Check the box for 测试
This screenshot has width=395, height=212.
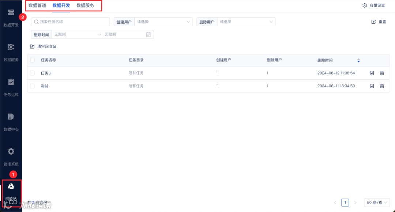(32, 86)
